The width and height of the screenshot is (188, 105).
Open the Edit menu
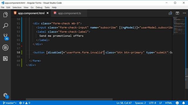[x=8, y=7]
